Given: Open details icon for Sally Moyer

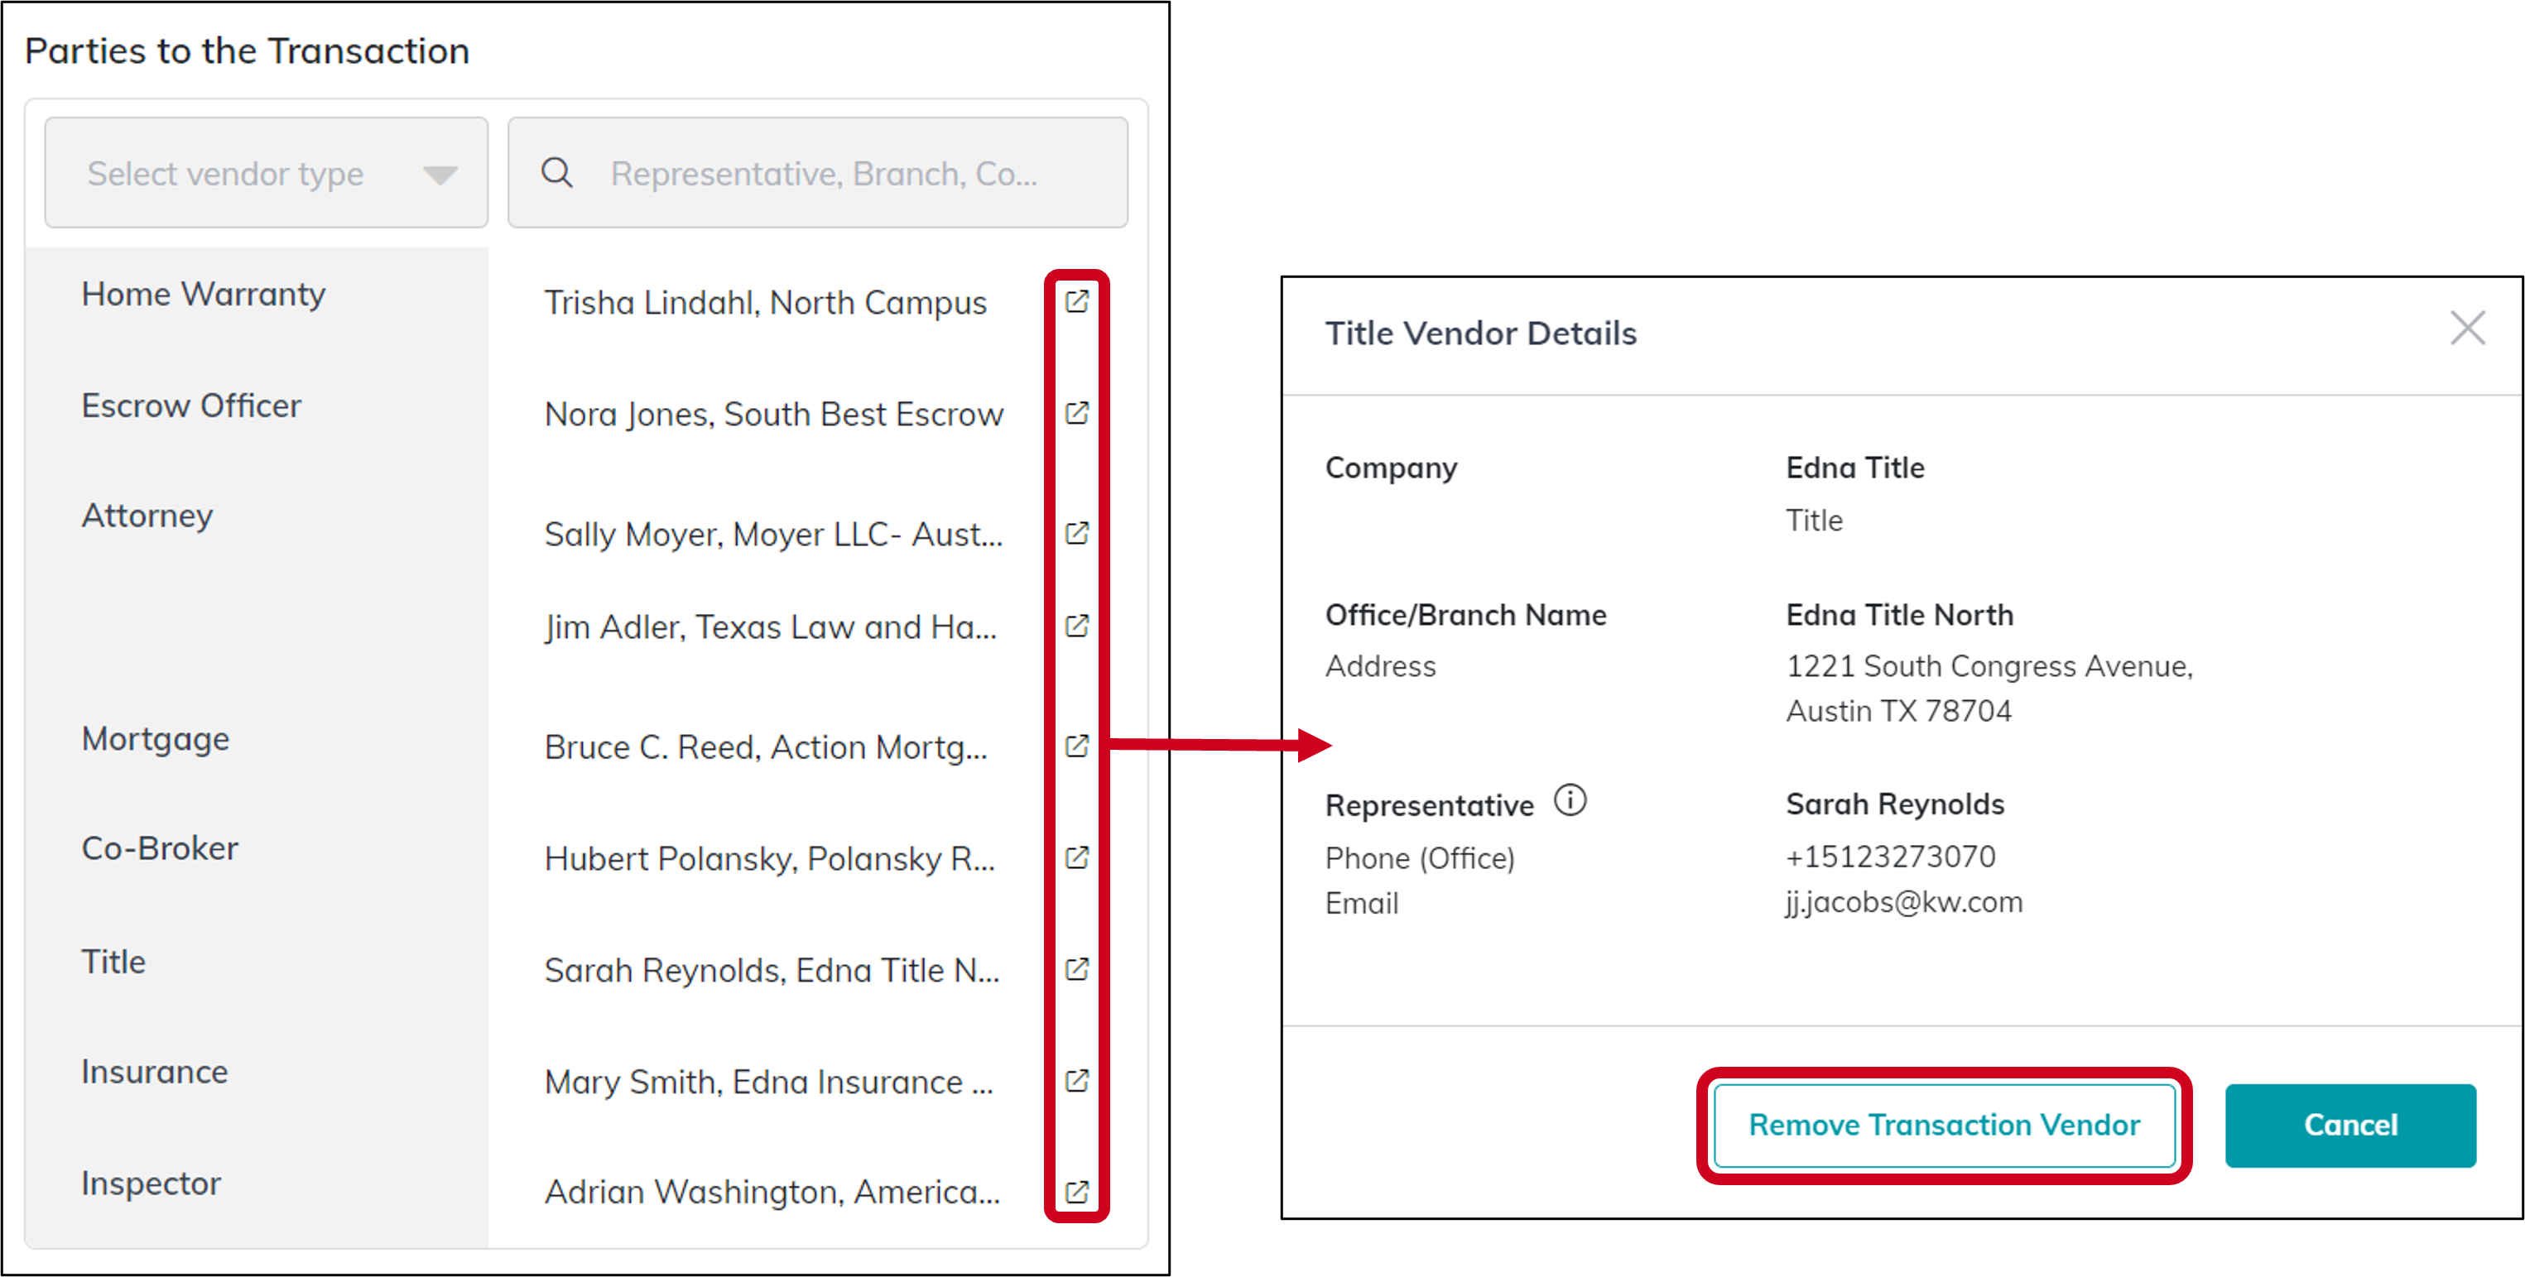Looking at the screenshot, I should 1076,534.
